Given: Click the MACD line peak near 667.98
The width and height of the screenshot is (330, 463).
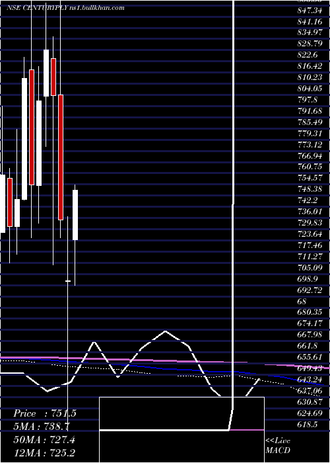Looking at the screenshot, I should 165,331.
